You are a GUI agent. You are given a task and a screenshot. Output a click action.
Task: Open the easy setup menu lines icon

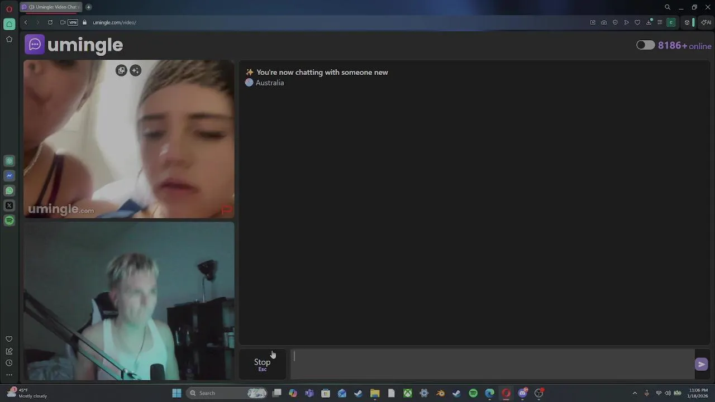660,22
